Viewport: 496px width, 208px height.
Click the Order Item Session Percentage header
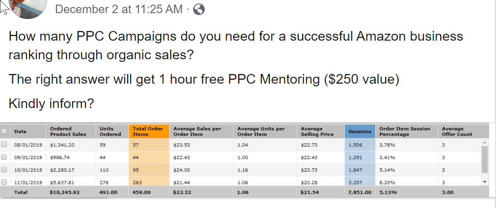(404, 131)
